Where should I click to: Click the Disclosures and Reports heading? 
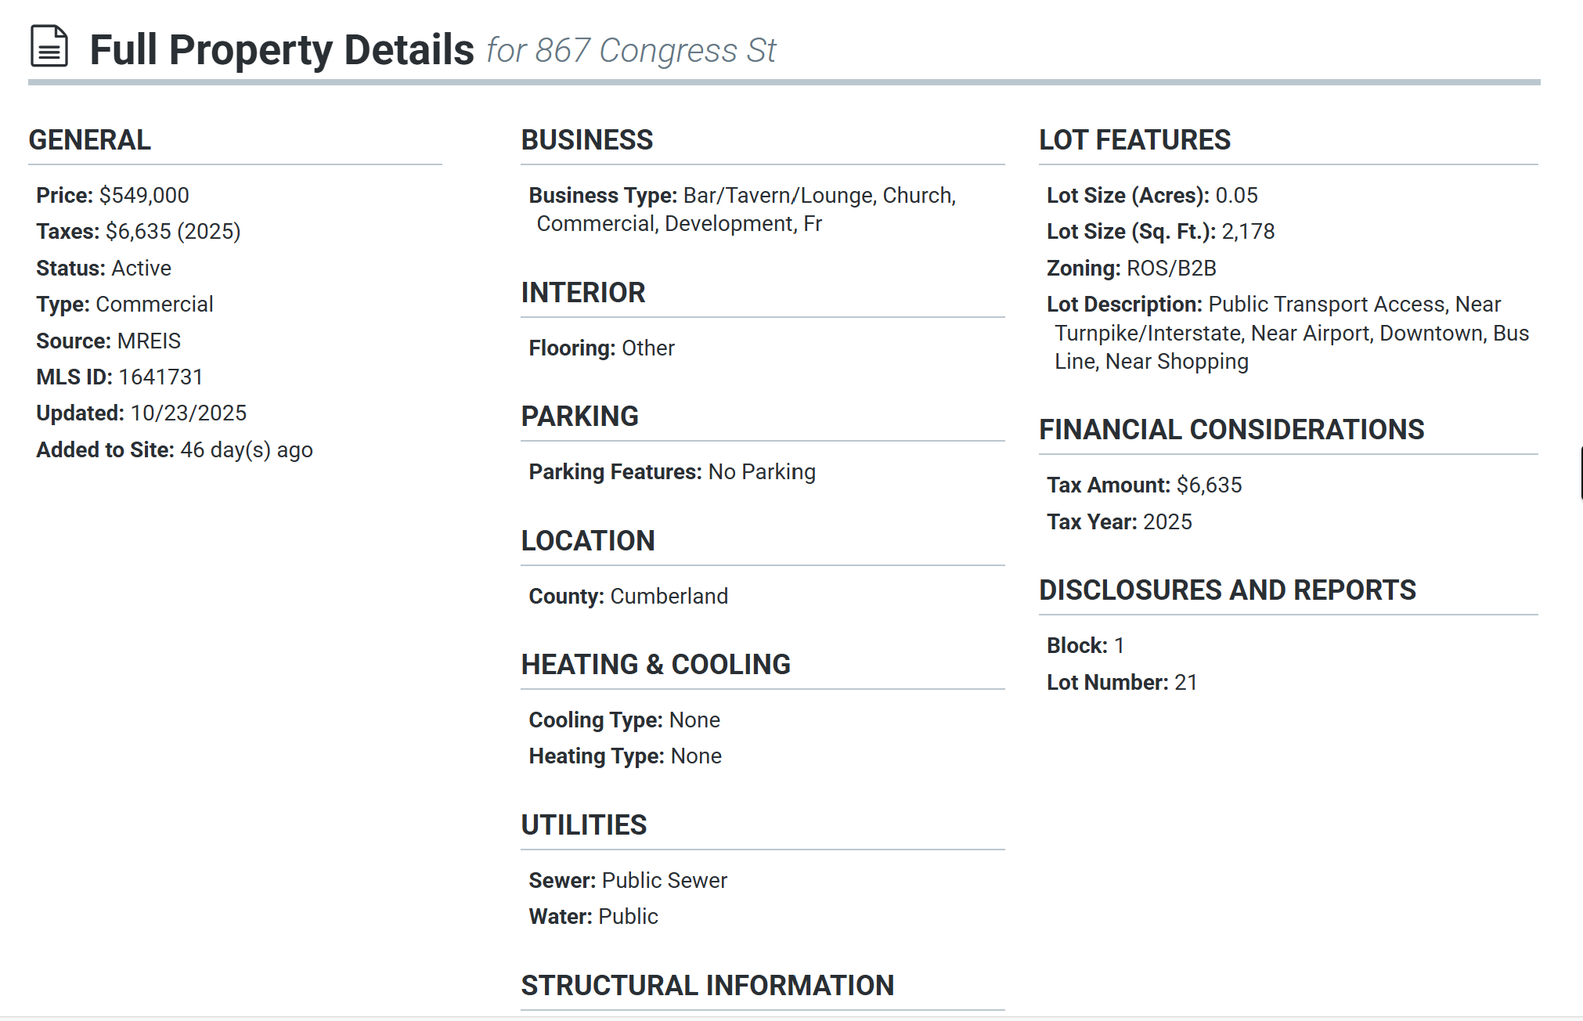tap(1228, 590)
